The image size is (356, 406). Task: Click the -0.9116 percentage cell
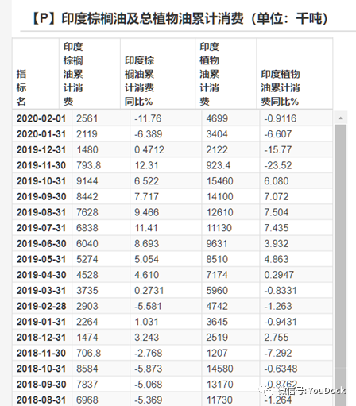point(296,118)
